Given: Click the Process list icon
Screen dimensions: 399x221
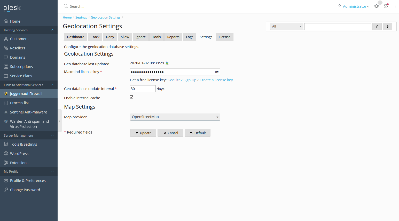Looking at the screenshot, I should coord(6,103).
